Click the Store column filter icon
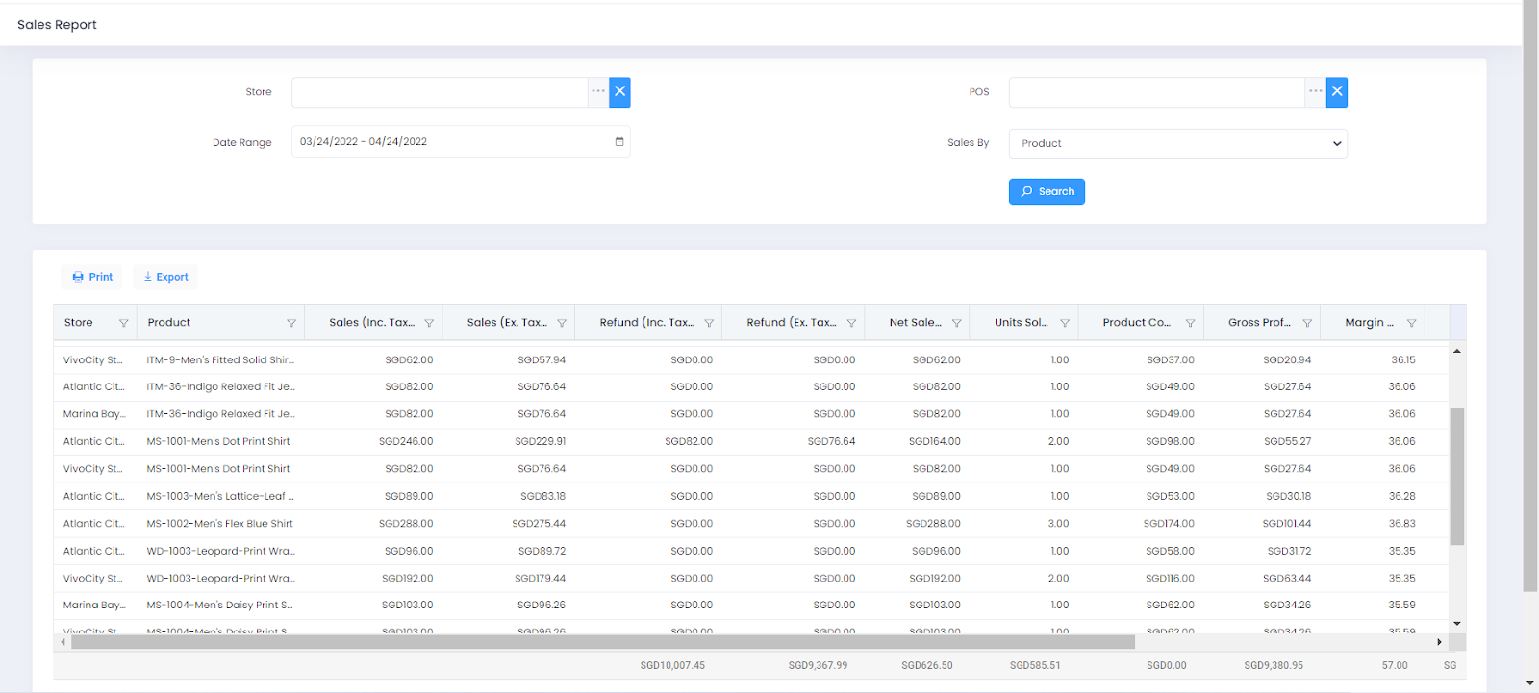1539x693 pixels. click(123, 323)
